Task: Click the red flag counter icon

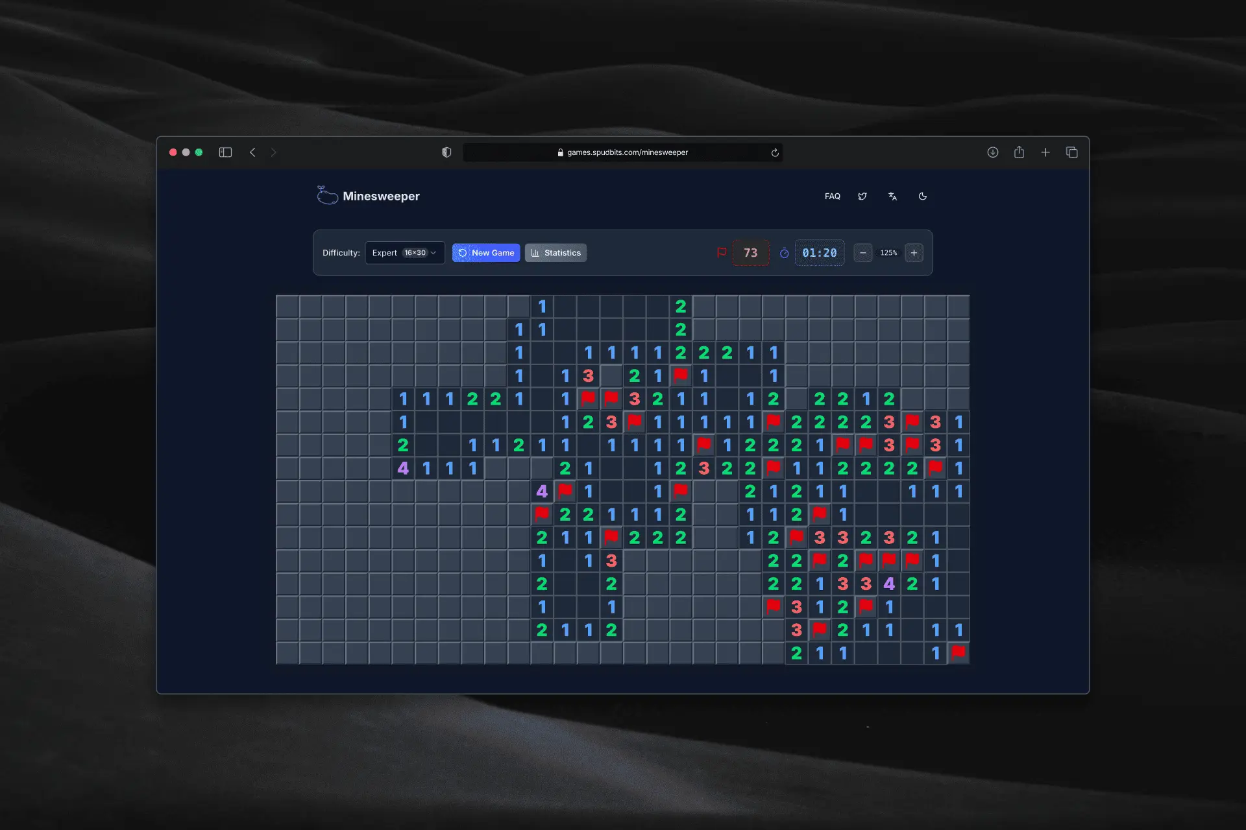Action: (722, 253)
